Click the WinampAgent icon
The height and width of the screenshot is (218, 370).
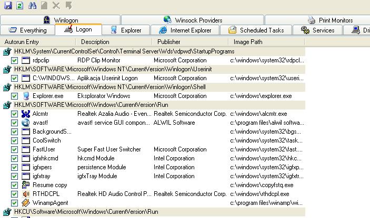[26, 203]
